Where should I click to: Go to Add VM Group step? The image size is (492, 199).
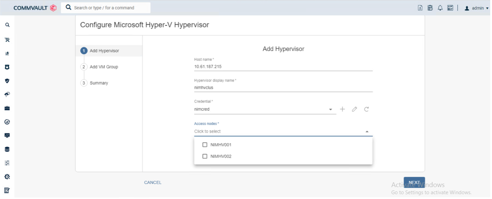103,67
